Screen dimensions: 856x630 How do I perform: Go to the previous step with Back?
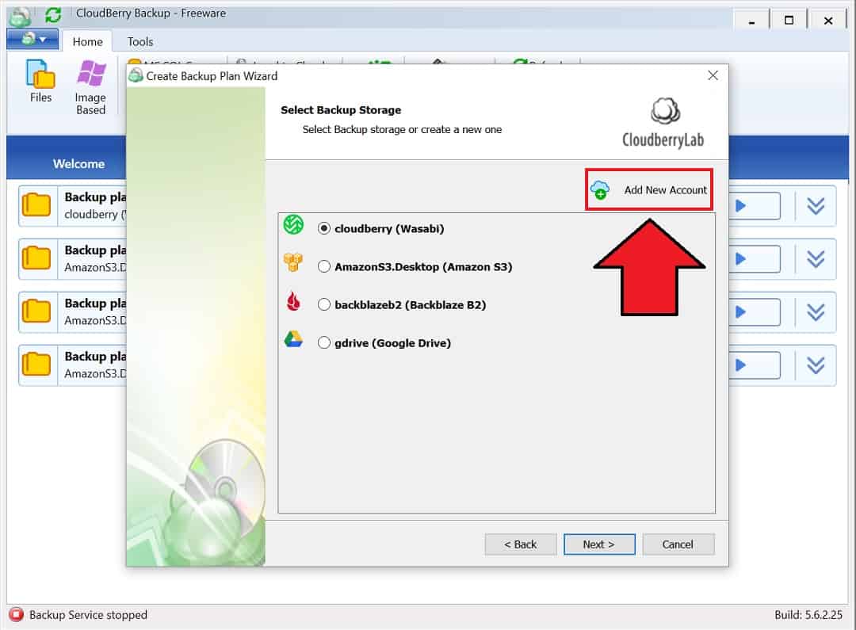pyautogui.click(x=521, y=544)
